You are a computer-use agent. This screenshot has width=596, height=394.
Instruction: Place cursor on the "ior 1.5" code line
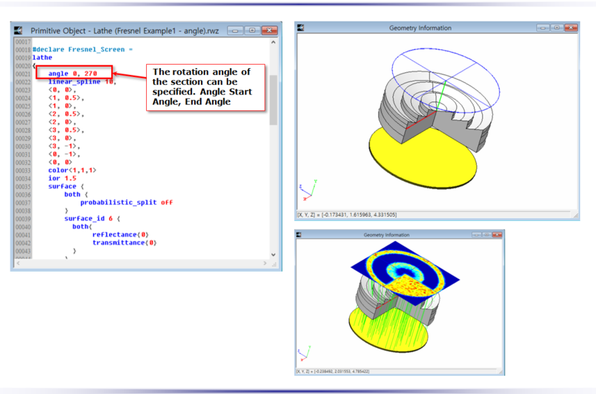[x=63, y=179]
